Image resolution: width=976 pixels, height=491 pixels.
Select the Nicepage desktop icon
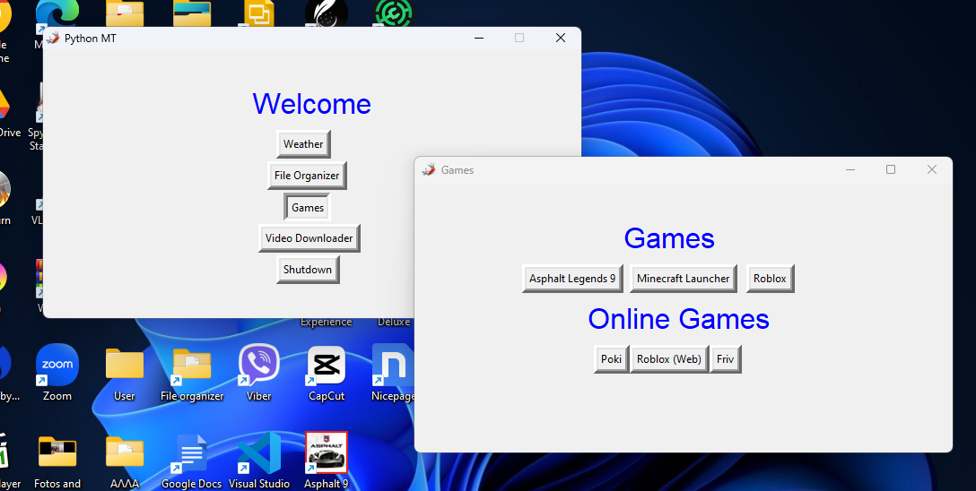coord(393,373)
